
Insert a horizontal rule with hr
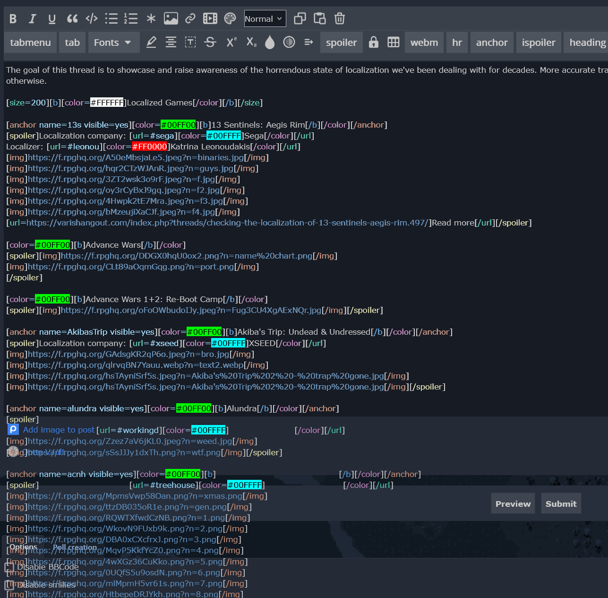click(457, 43)
